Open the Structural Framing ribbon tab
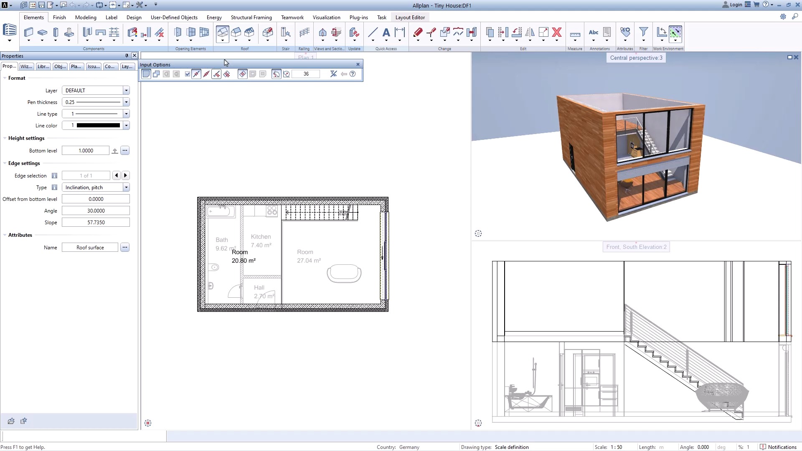802x451 pixels. [251, 18]
